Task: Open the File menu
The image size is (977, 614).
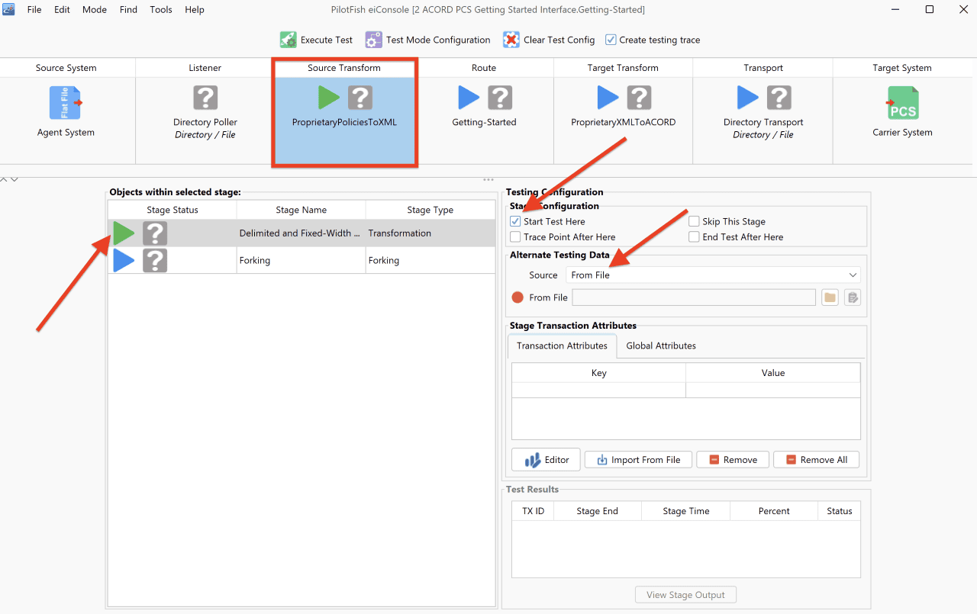Action: pyautogui.click(x=34, y=10)
